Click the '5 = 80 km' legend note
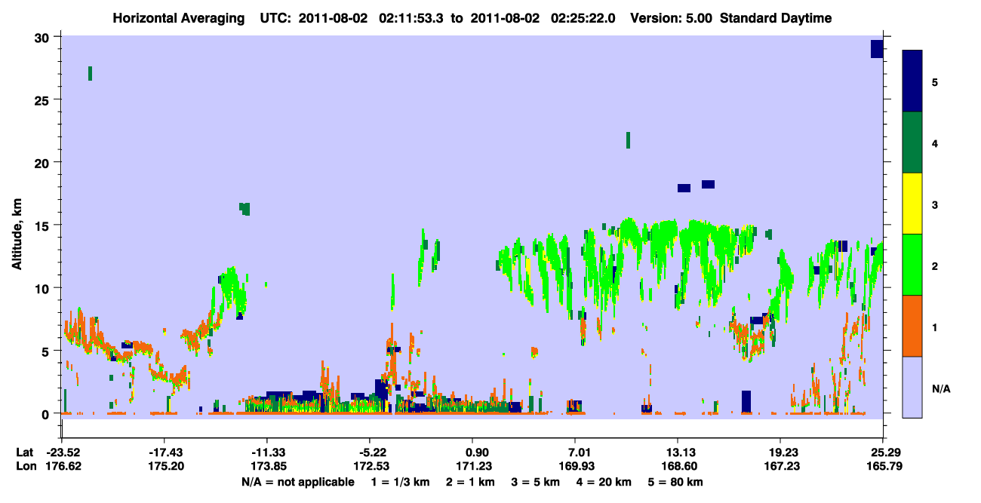 click(675, 482)
